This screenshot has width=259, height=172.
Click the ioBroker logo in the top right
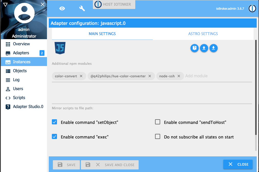tap(252, 8)
